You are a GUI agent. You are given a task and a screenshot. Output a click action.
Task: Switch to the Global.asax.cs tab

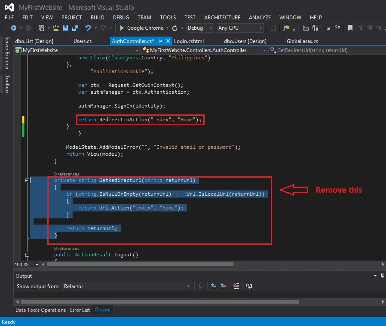[x=302, y=41]
